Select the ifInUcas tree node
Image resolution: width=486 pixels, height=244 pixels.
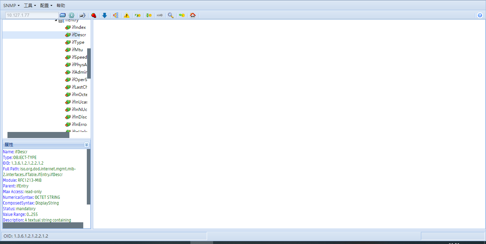(x=79, y=102)
